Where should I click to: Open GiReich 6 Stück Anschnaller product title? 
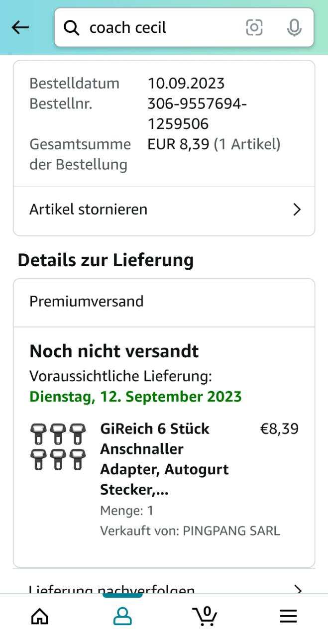click(164, 459)
